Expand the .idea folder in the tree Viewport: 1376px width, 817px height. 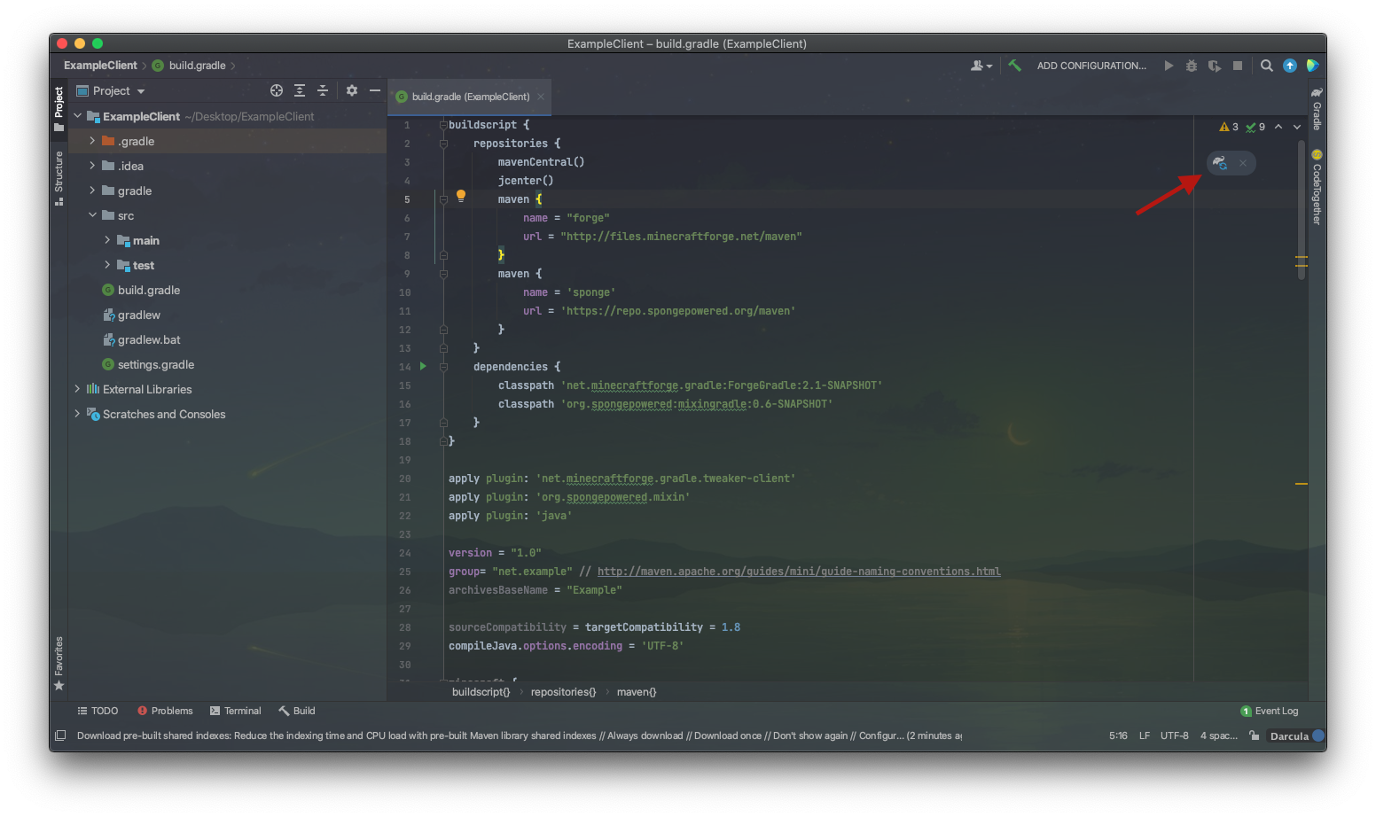coord(92,166)
